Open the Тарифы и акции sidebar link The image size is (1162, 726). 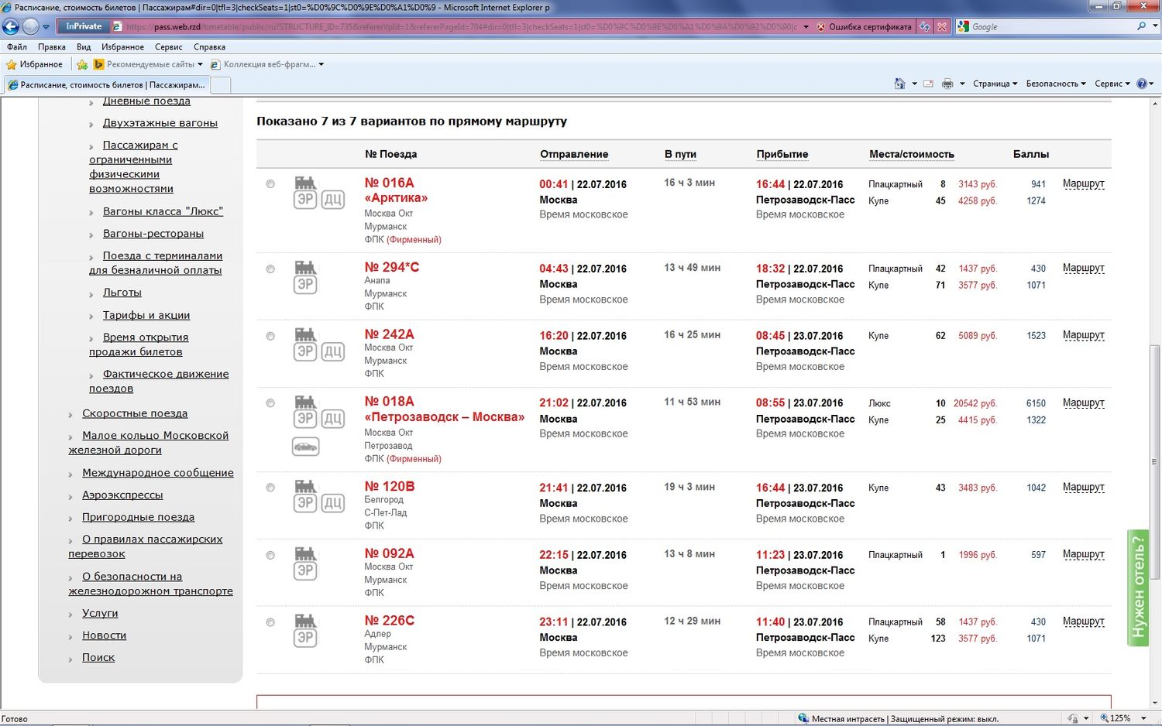146,315
